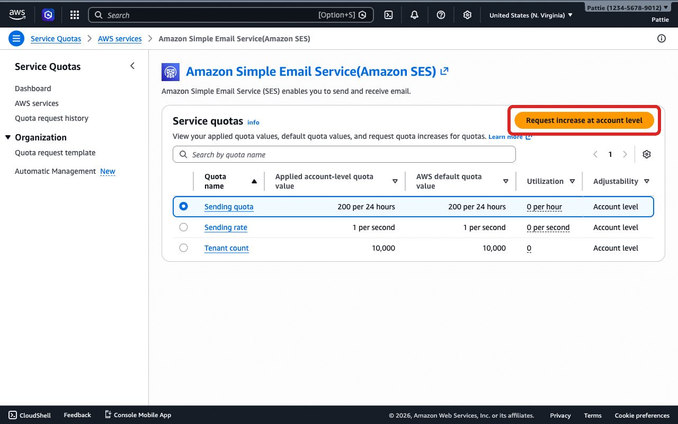Image resolution: width=678 pixels, height=424 pixels.
Task: Open Privacy footer link
Action: [560, 416]
